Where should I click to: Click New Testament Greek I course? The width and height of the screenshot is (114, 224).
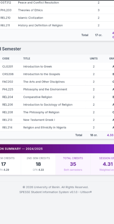click(39, 120)
